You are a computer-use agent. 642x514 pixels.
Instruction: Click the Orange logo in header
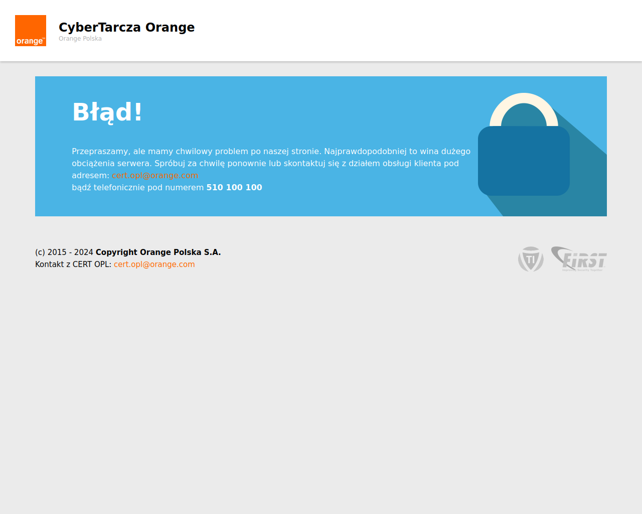coord(31,31)
